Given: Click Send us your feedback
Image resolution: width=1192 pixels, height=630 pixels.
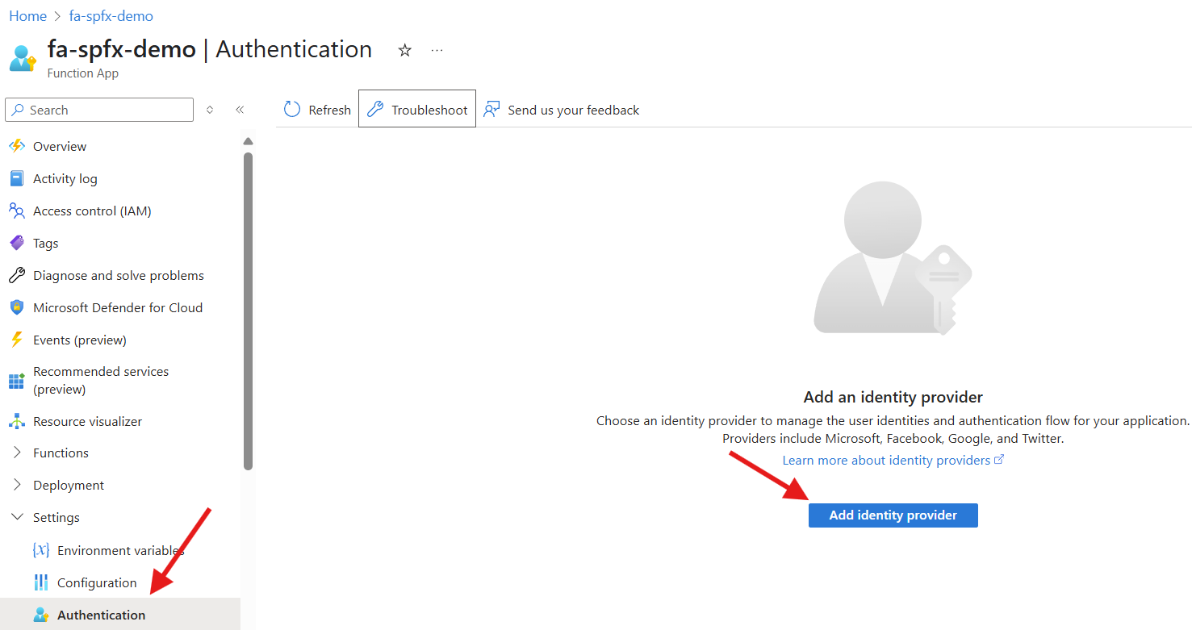Looking at the screenshot, I should pos(573,110).
